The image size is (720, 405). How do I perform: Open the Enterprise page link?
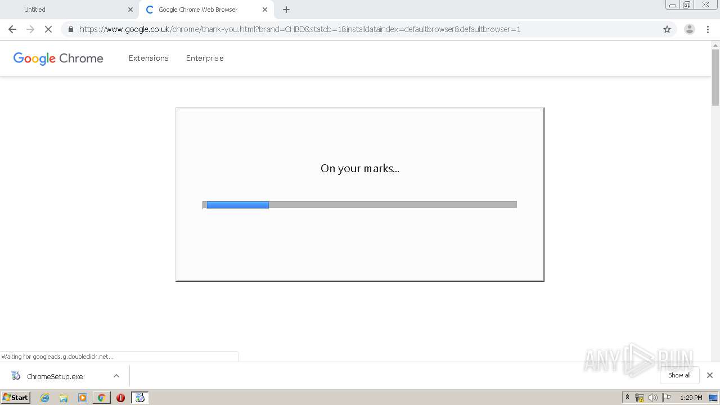[x=205, y=58]
